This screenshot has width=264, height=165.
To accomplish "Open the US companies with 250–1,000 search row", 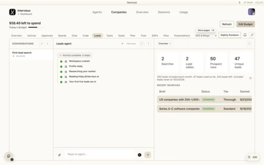I will 204,100.
